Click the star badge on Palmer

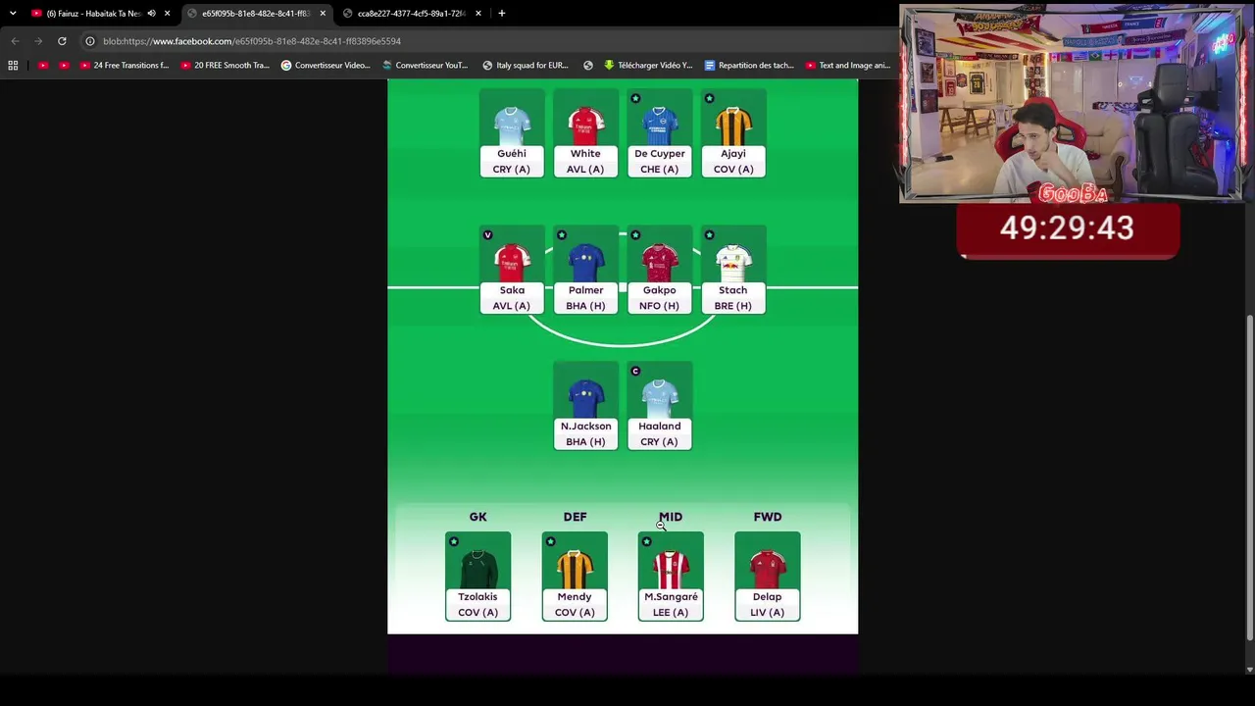pos(561,235)
